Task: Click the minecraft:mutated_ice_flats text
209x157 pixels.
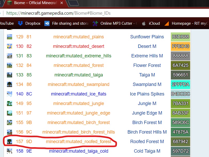Action: click(78, 94)
